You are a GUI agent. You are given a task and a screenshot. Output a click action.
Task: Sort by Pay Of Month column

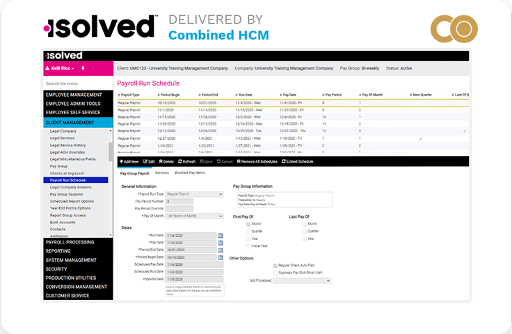click(x=371, y=95)
